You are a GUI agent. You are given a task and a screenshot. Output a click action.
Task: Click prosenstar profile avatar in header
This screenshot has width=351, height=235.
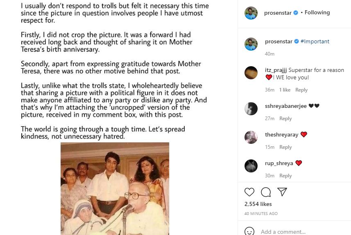251,13
